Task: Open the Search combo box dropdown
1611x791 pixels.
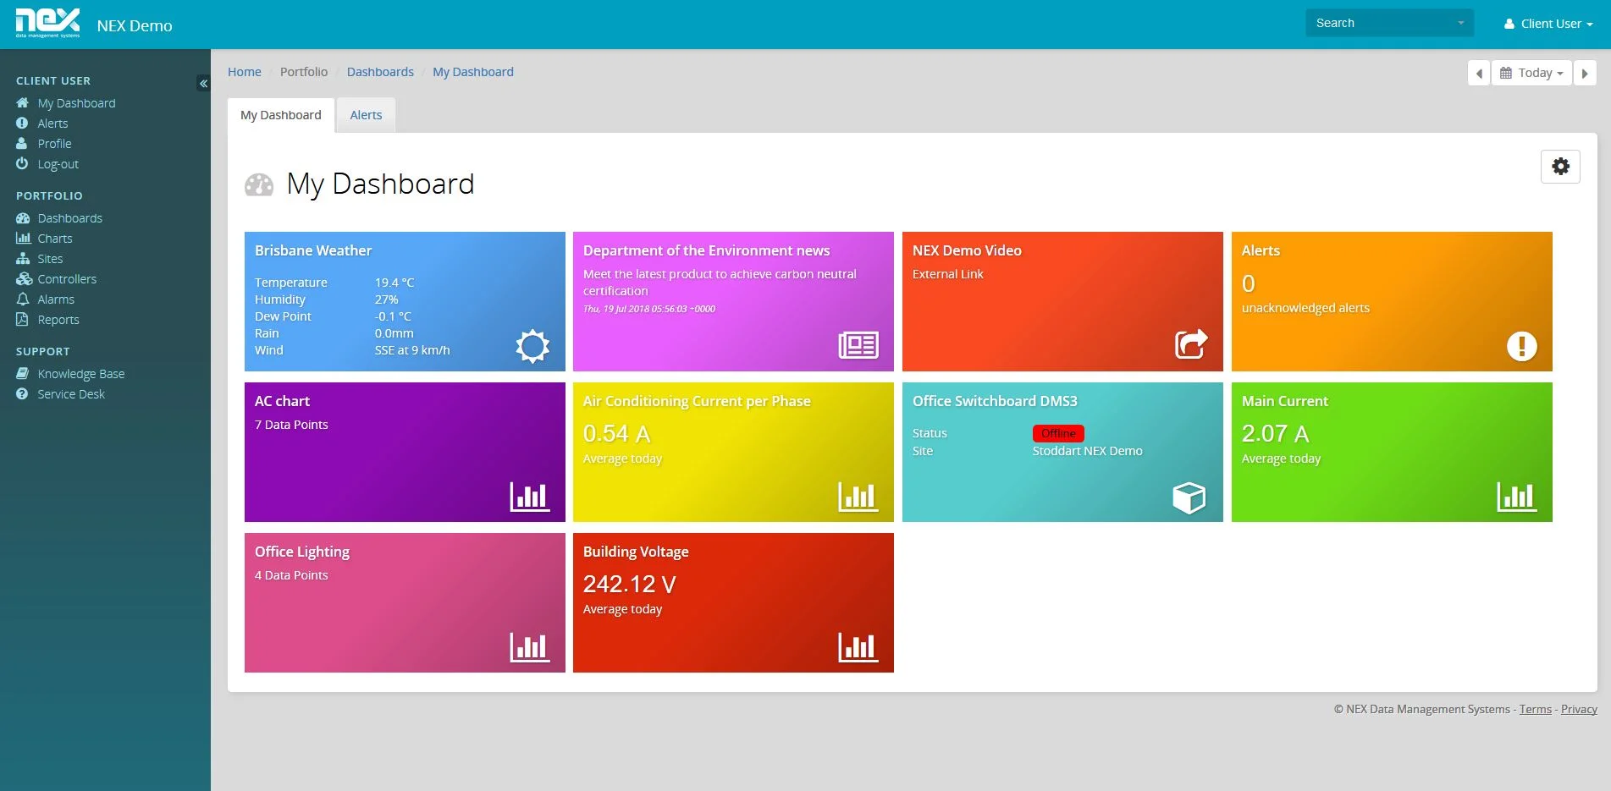Action: coord(1389,23)
